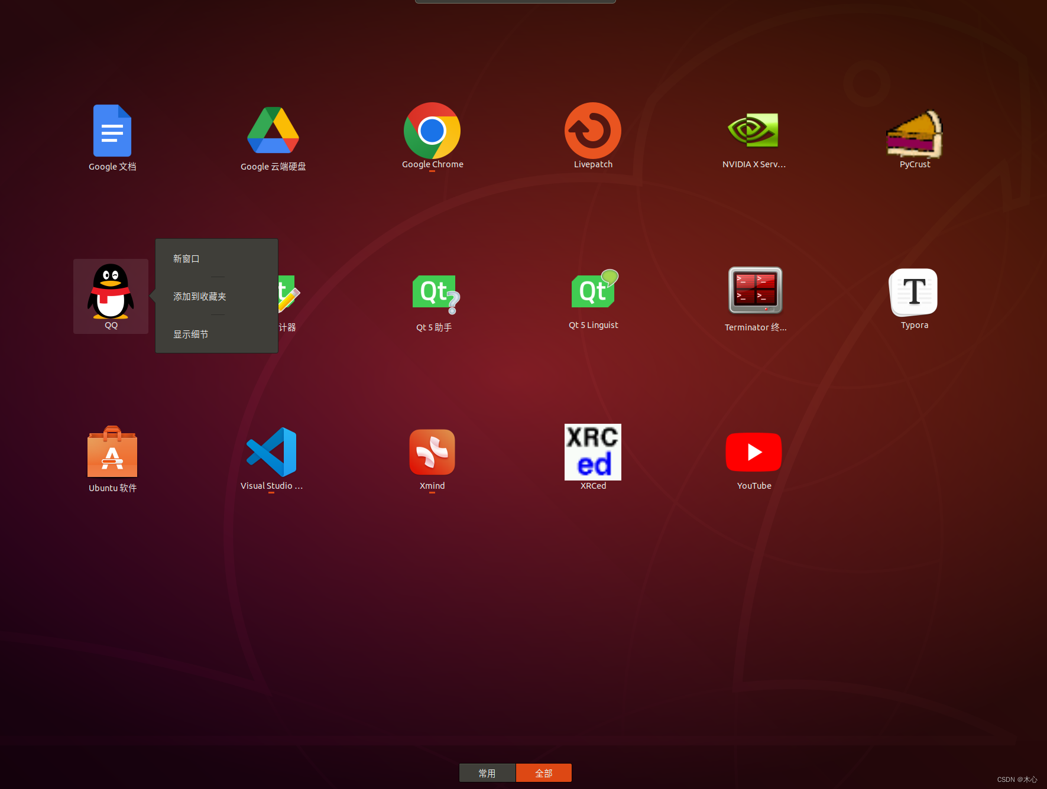The height and width of the screenshot is (789, 1047).
Task: Choose 新窗口 in QQ context menu
Action: [216, 259]
